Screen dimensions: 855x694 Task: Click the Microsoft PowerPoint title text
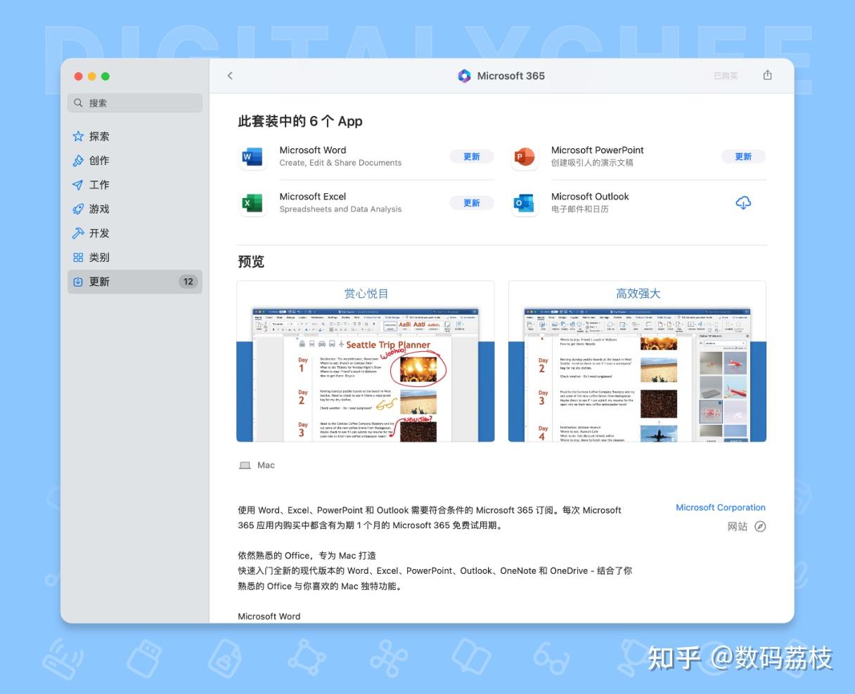(x=598, y=150)
